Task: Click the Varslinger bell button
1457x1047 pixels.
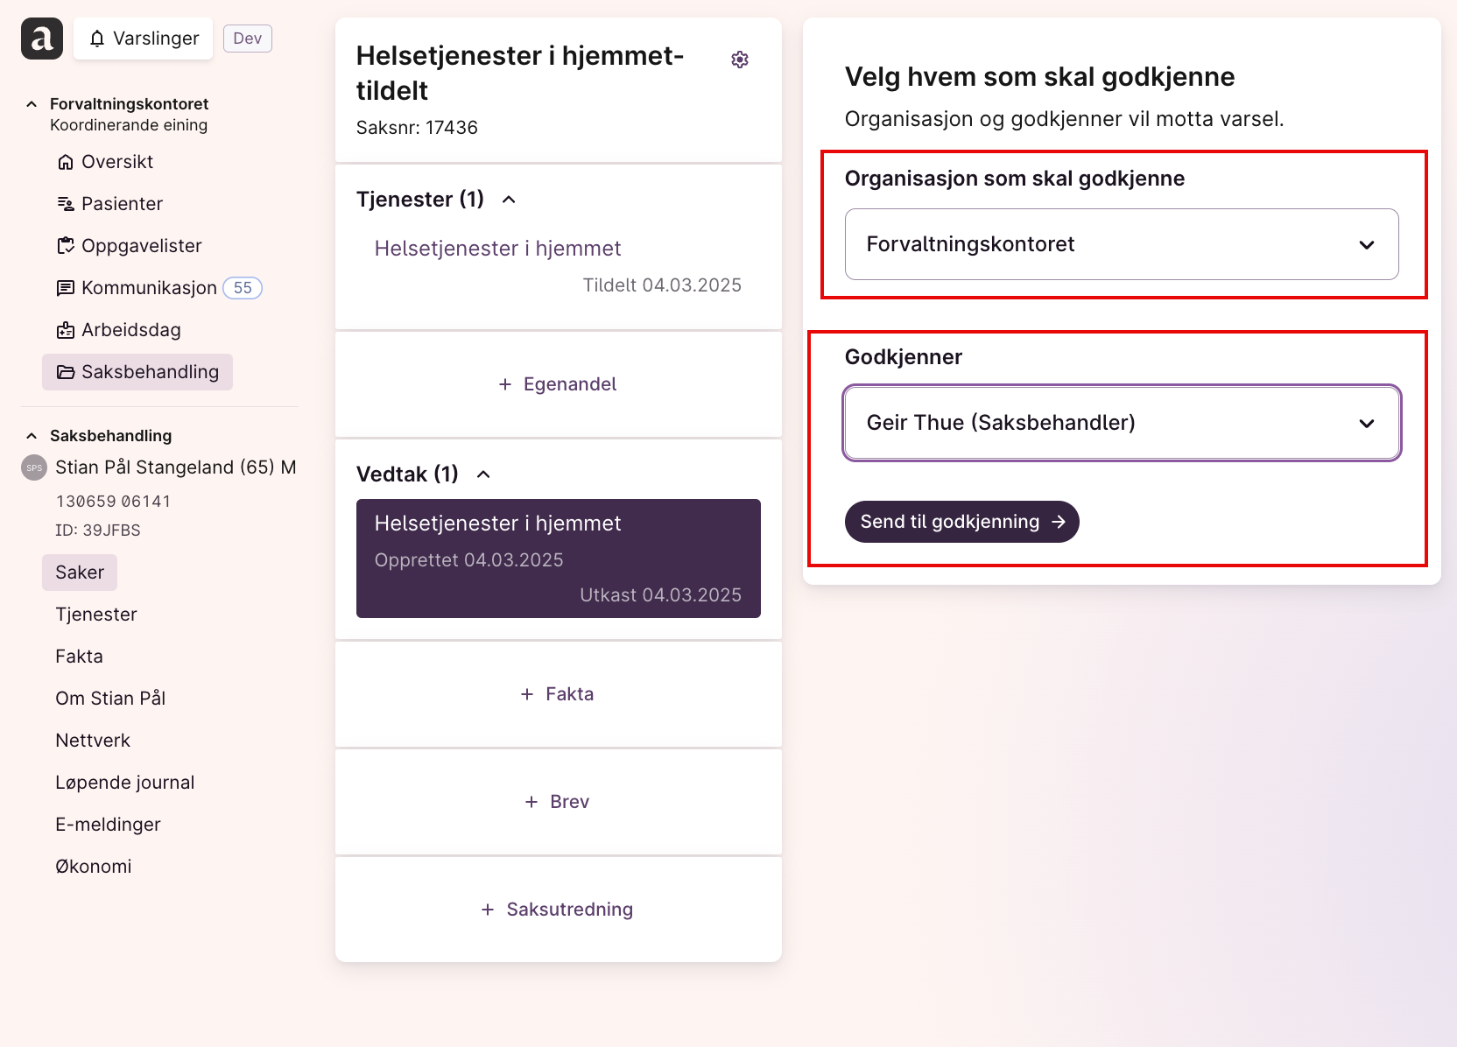Action: [x=144, y=39]
